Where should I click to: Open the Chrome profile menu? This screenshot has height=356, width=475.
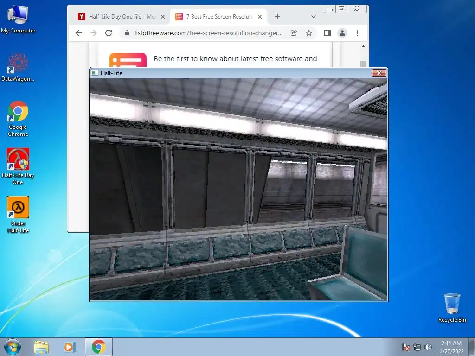(x=342, y=33)
